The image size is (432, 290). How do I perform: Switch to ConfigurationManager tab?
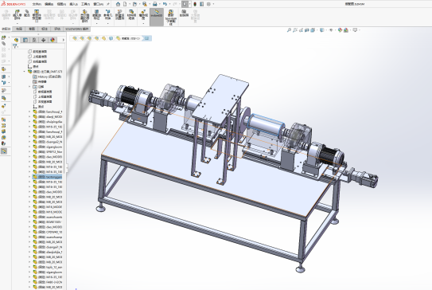coord(34,40)
